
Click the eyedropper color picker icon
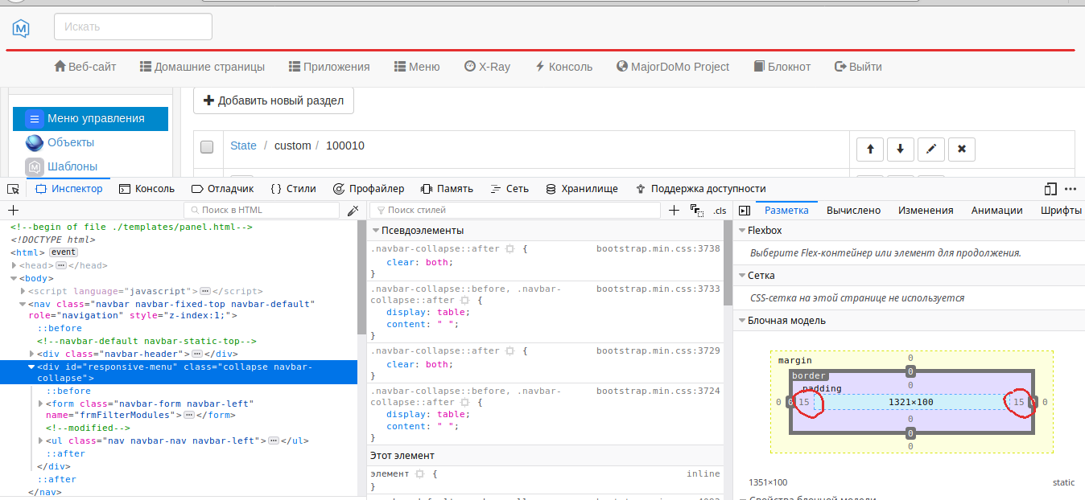[352, 211]
